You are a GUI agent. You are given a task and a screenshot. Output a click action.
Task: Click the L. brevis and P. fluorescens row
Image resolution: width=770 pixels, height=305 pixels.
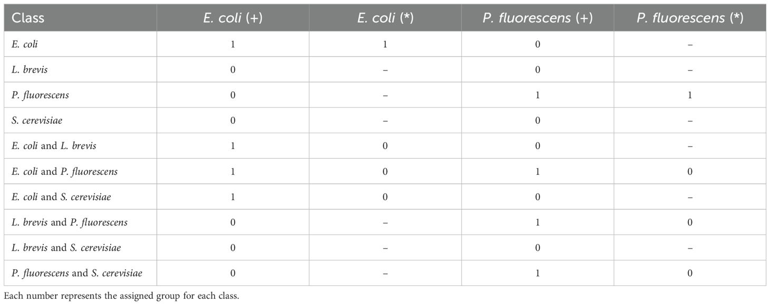click(x=385, y=222)
